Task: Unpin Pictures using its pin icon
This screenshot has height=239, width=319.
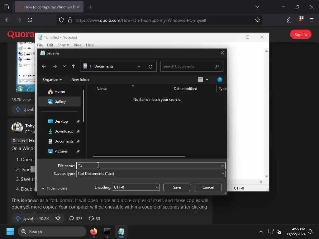Action: click(x=78, y=152)
